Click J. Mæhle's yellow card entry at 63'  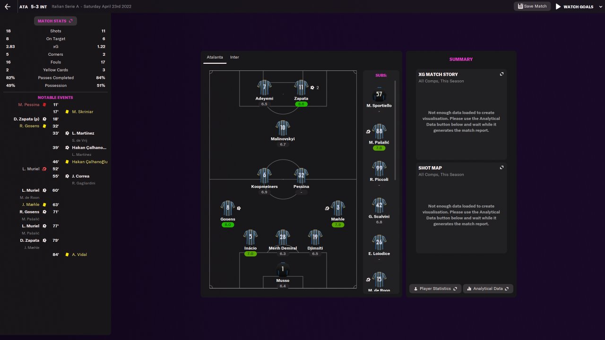(31, 204)
